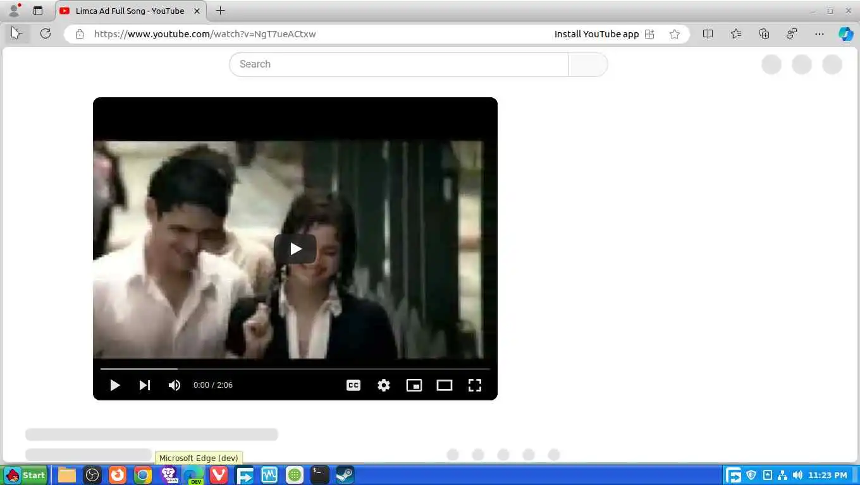The image size is (860, 485).
Task: Launch Steam from the taskbar
Action: pyautogui.click(x=345, y=475)
